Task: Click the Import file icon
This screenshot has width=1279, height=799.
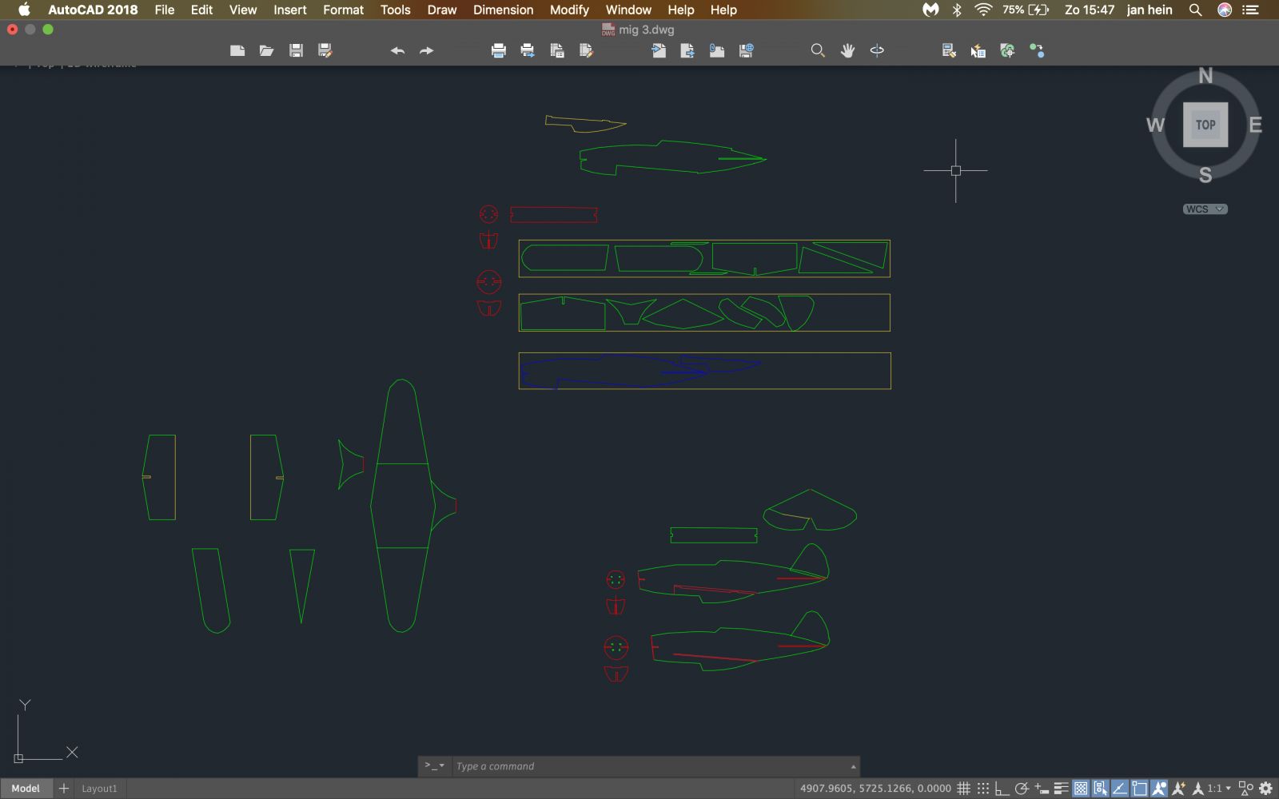Action: point(659,50)
